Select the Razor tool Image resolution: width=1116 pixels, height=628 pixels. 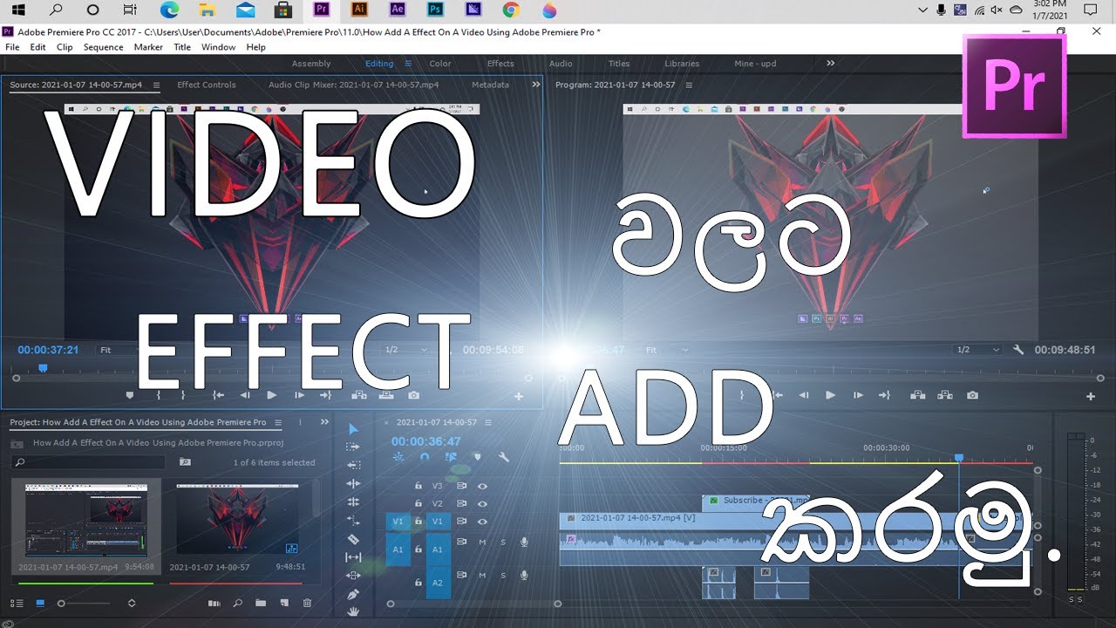point(353,539)
